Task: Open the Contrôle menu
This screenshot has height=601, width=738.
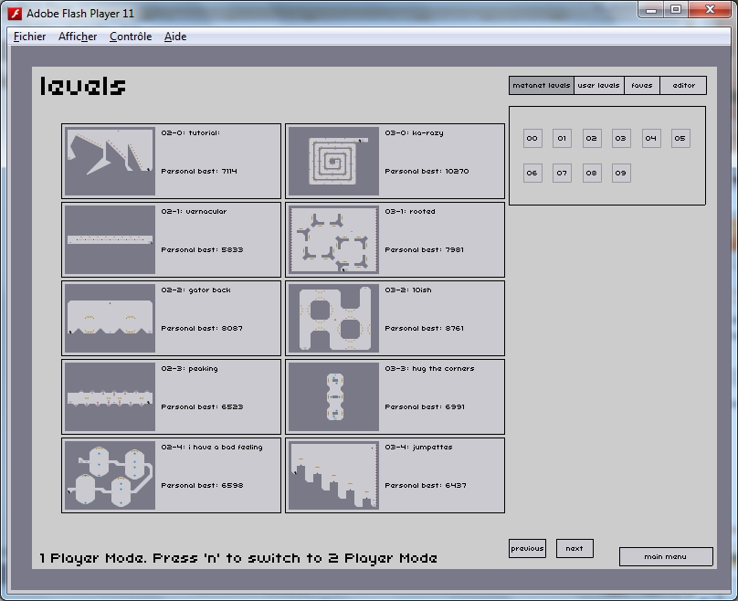Action: [131, 37]
